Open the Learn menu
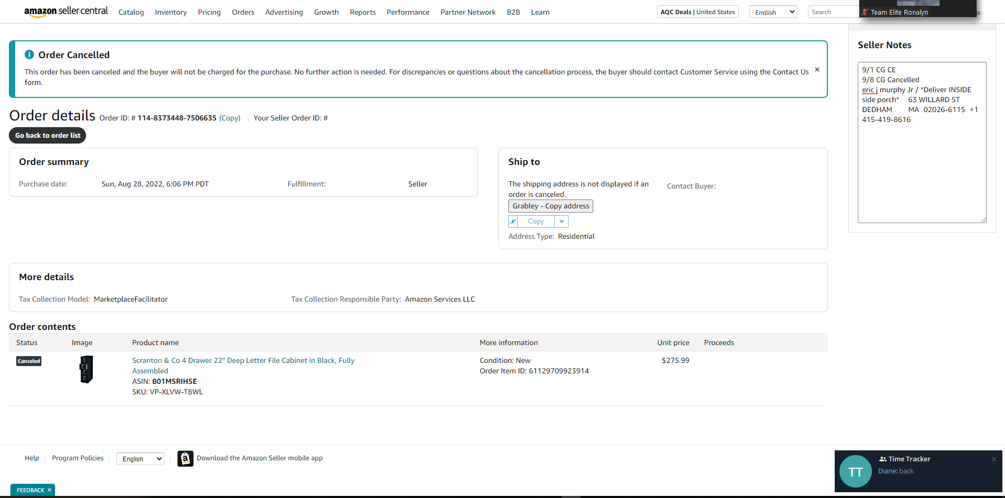The height and width of the screenshot is (498, 1005). click(540, 12)
